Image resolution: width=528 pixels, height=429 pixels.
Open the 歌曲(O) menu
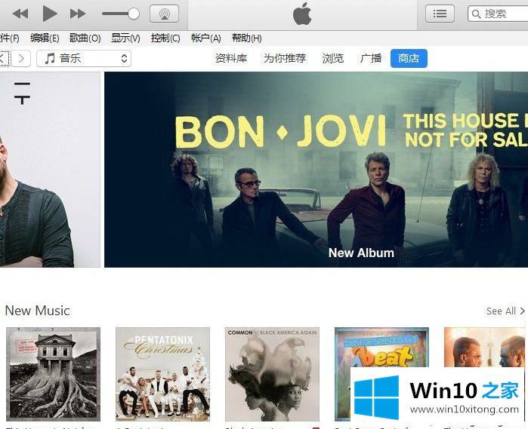(x=85, y=38)
